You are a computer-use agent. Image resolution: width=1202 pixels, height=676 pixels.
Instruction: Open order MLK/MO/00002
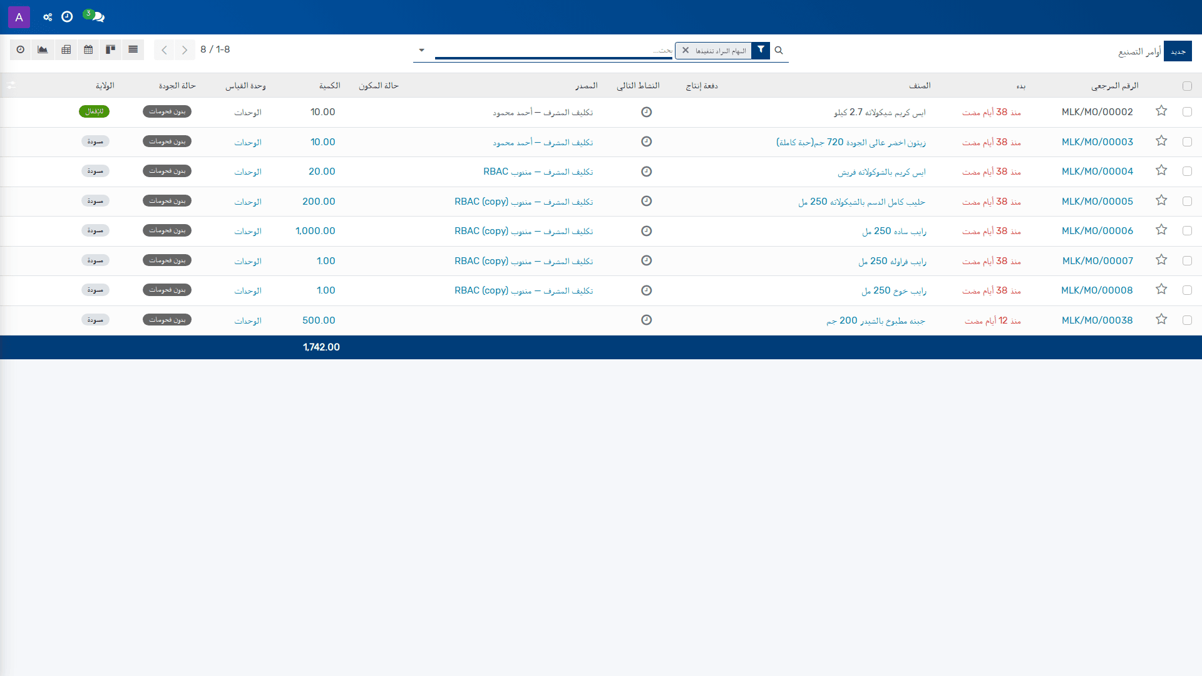(x=1097, y=112)
